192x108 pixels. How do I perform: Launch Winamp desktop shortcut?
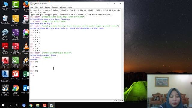pyautogui.click(x=26, y=61)
